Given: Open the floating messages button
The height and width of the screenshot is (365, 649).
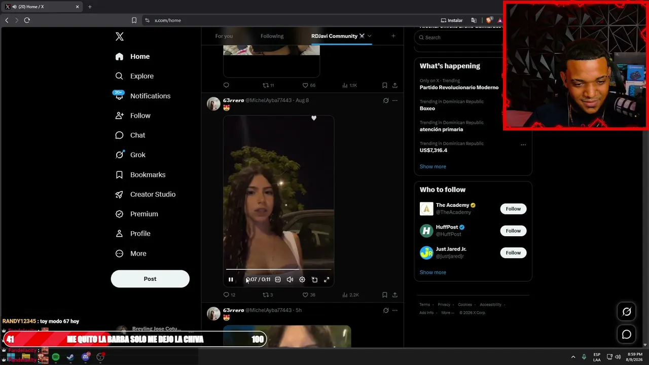Looking at the screenshot, I should (x=627, y=334).
